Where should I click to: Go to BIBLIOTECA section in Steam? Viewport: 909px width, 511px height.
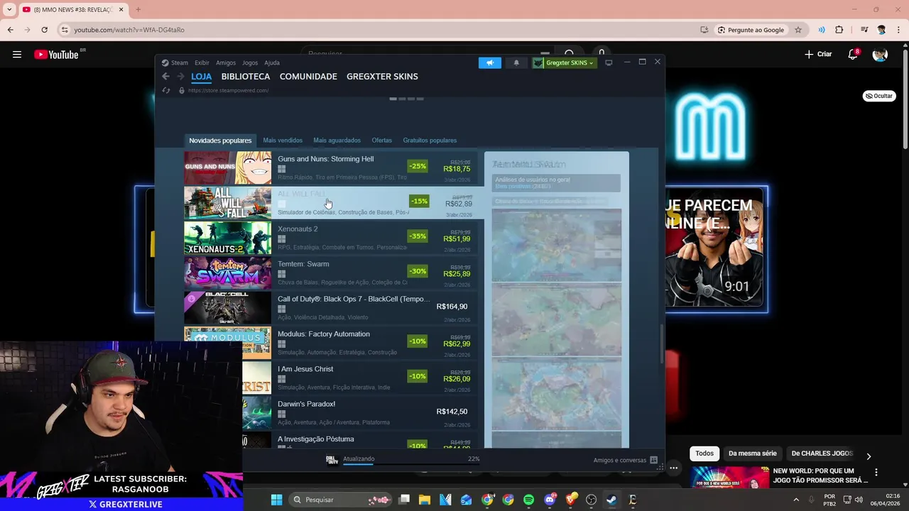tap(246, 77)
